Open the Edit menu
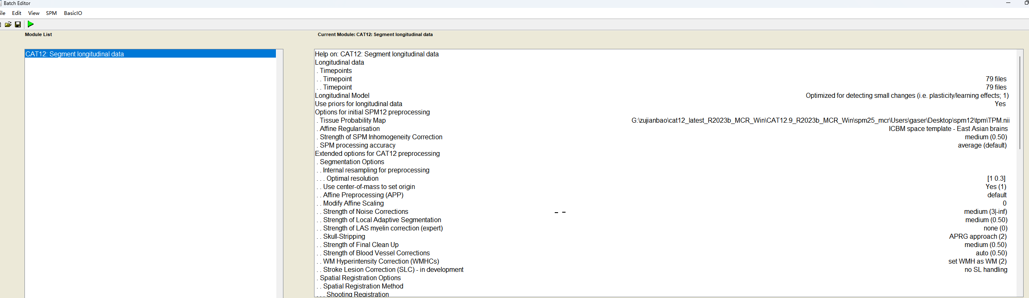This screenshot has width=1029, height=298. point(17,13)
